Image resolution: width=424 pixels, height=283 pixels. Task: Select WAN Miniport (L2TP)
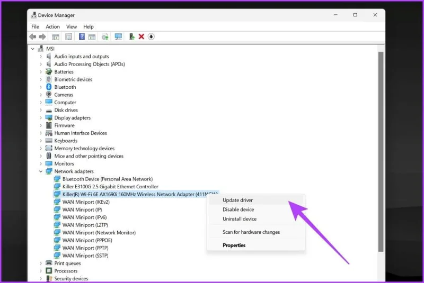(x=85, y=225)
